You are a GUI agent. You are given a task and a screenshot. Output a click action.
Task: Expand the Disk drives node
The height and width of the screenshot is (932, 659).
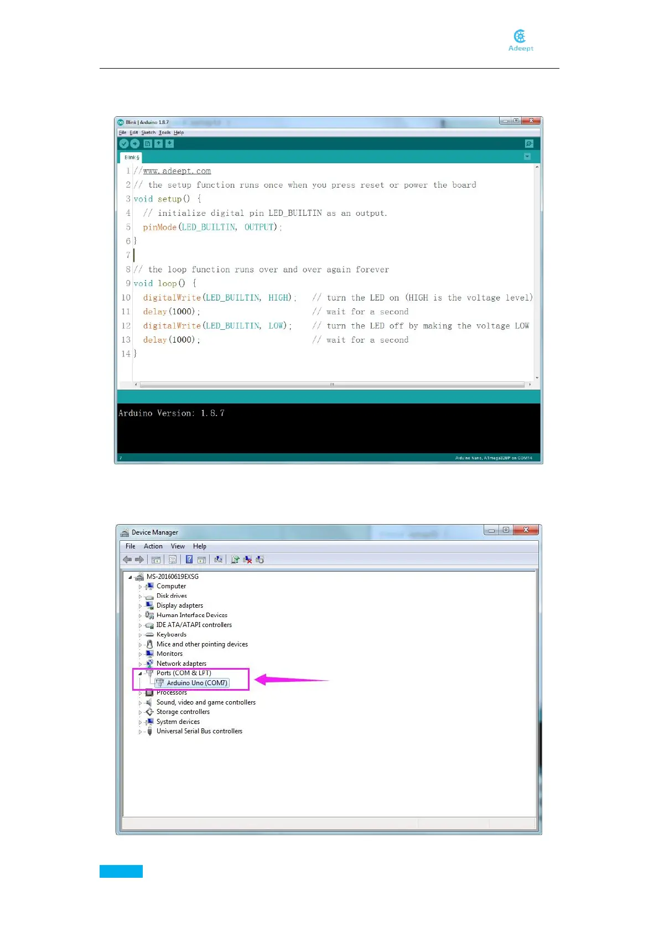tap(140, 597)
